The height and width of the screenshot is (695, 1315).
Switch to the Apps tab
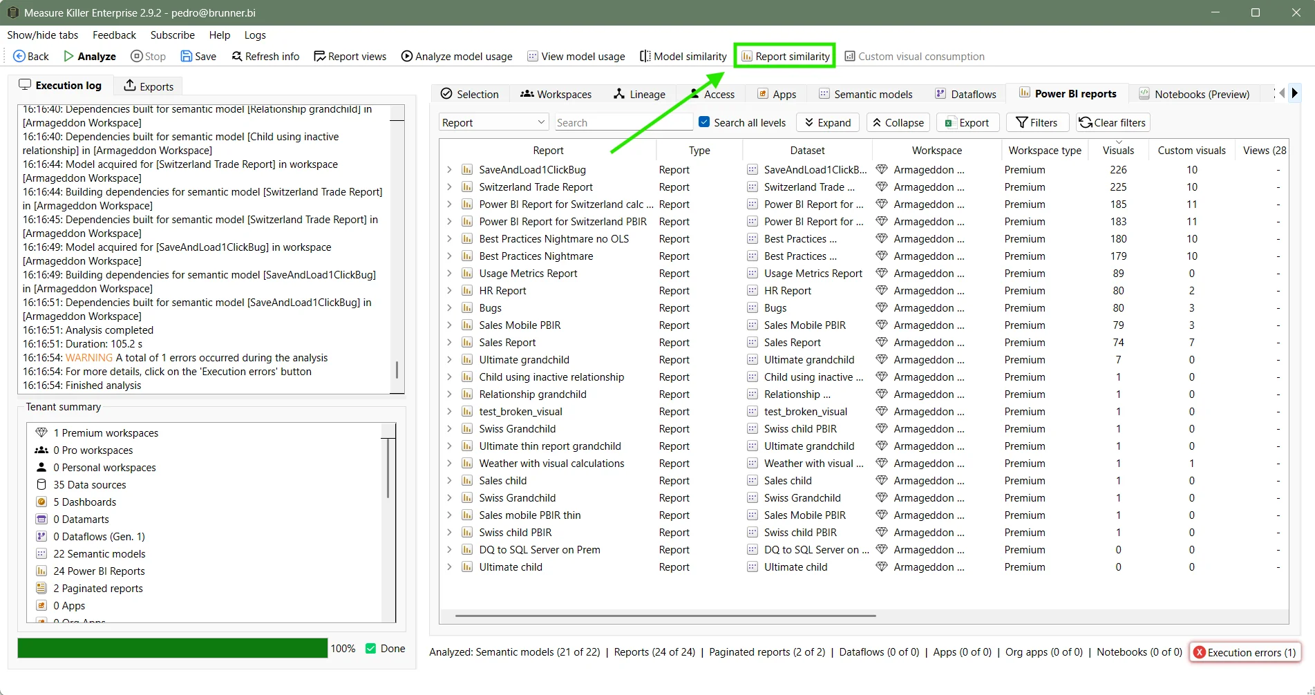coord(777,94)
